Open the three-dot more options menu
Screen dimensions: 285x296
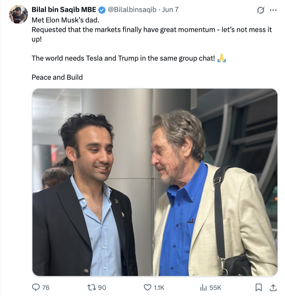pyautogui.click(x=273, y=10)
